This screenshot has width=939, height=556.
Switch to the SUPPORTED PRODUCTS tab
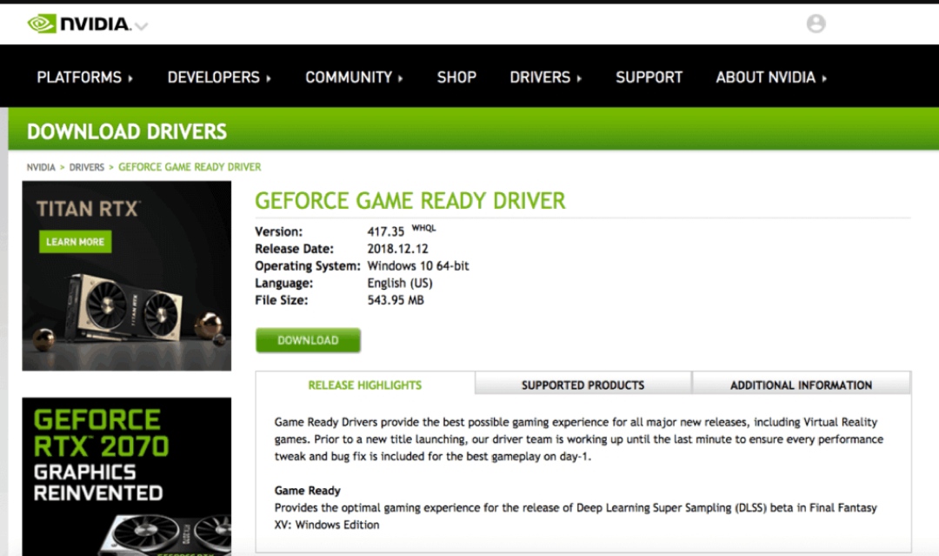tap(583, 385)
